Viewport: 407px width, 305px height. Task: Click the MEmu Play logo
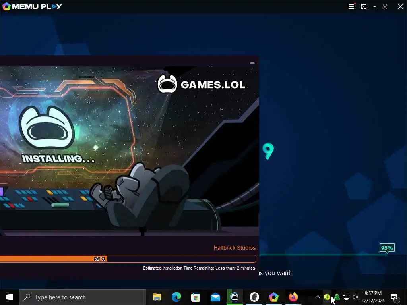click(x=32, y=6)
